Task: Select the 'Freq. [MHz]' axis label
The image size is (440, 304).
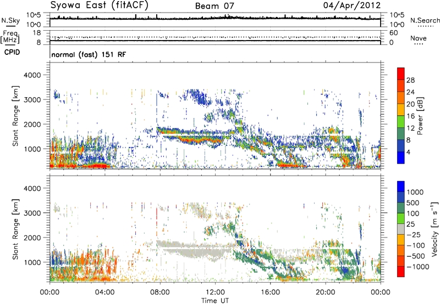Action: point(10,37)
